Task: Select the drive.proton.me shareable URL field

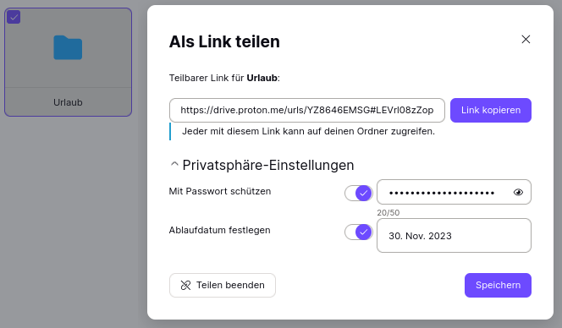Action: [306, 110]
